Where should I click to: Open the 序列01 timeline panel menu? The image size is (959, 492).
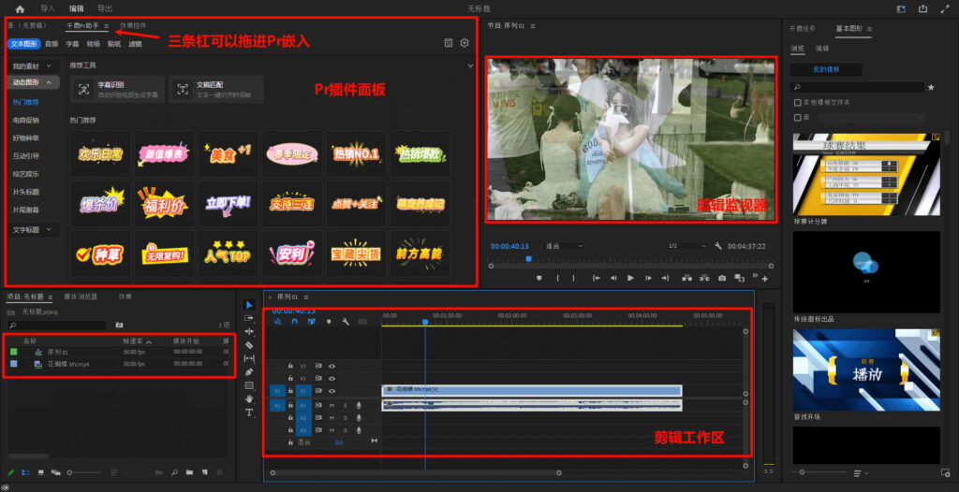(304, 297)
